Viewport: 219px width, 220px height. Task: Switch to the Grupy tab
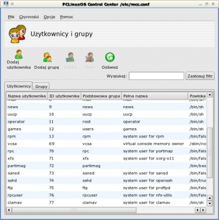(41, 86)
